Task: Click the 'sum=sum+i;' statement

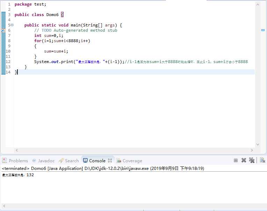Action: point(56,51)
